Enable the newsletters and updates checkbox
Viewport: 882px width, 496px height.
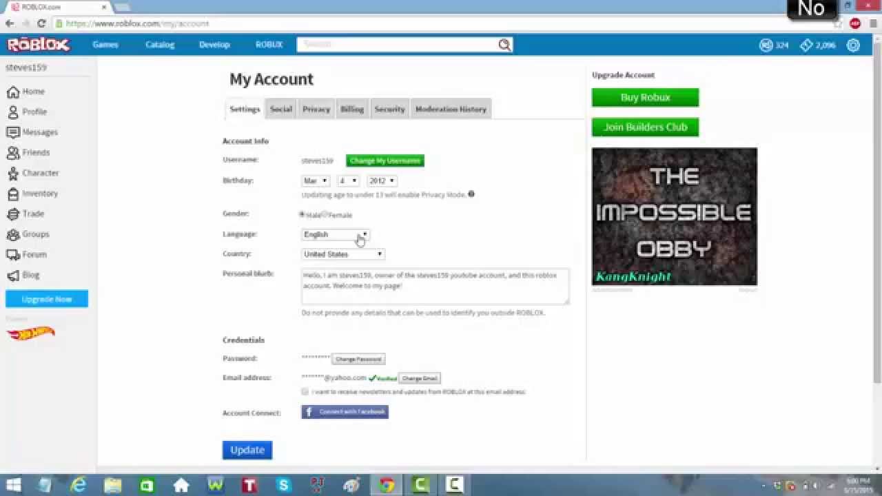(305, 391)
